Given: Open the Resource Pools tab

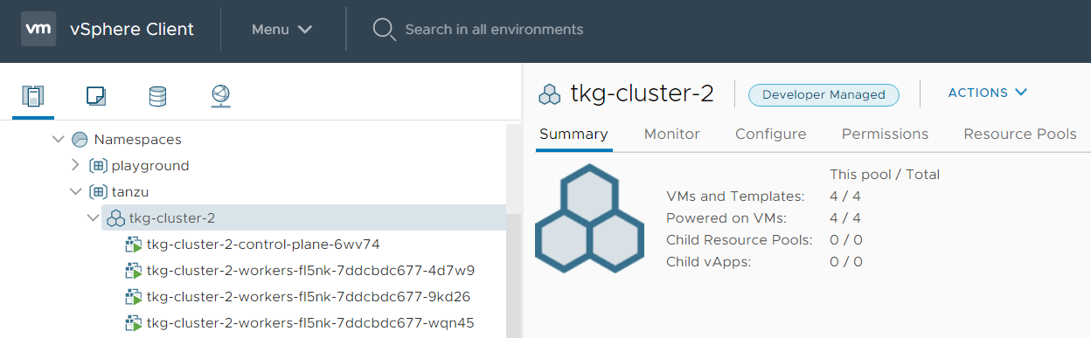Looking at the screenshot, I should click(x=1020, y=135).
